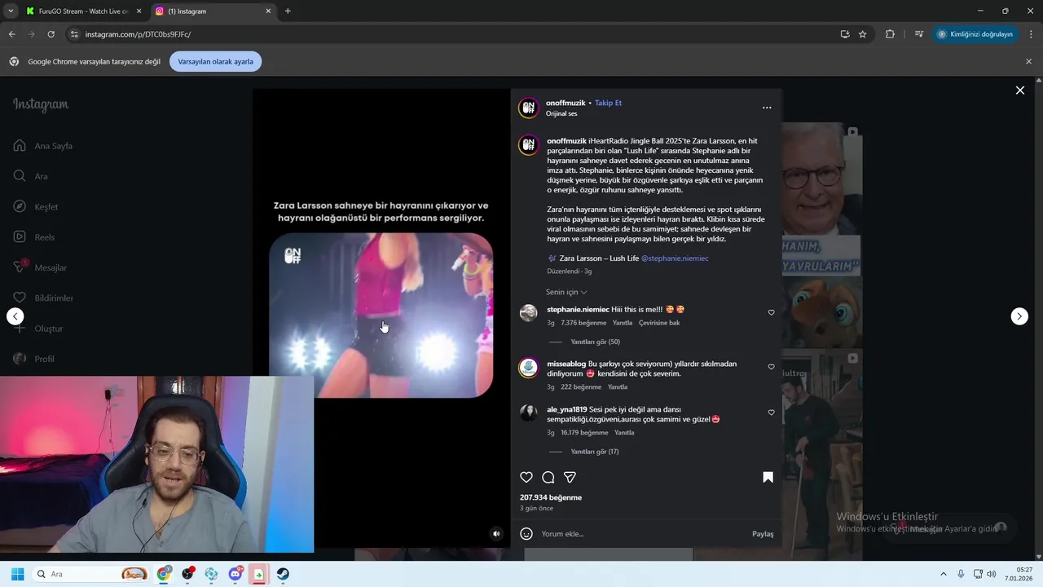Click the Instagram wordmark logo
1043x587 pixels.
coord(41,104)
